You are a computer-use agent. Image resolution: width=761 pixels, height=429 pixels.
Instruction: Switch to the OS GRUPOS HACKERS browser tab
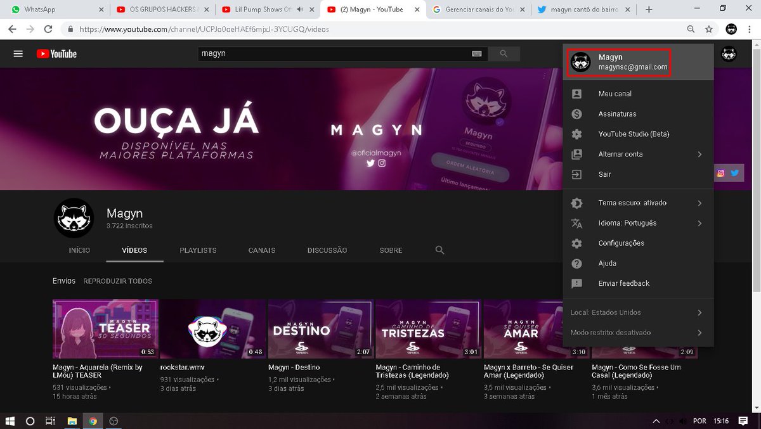(162, 10)
